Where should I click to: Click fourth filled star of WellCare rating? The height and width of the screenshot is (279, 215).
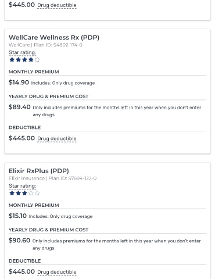(x=31, y=59)
